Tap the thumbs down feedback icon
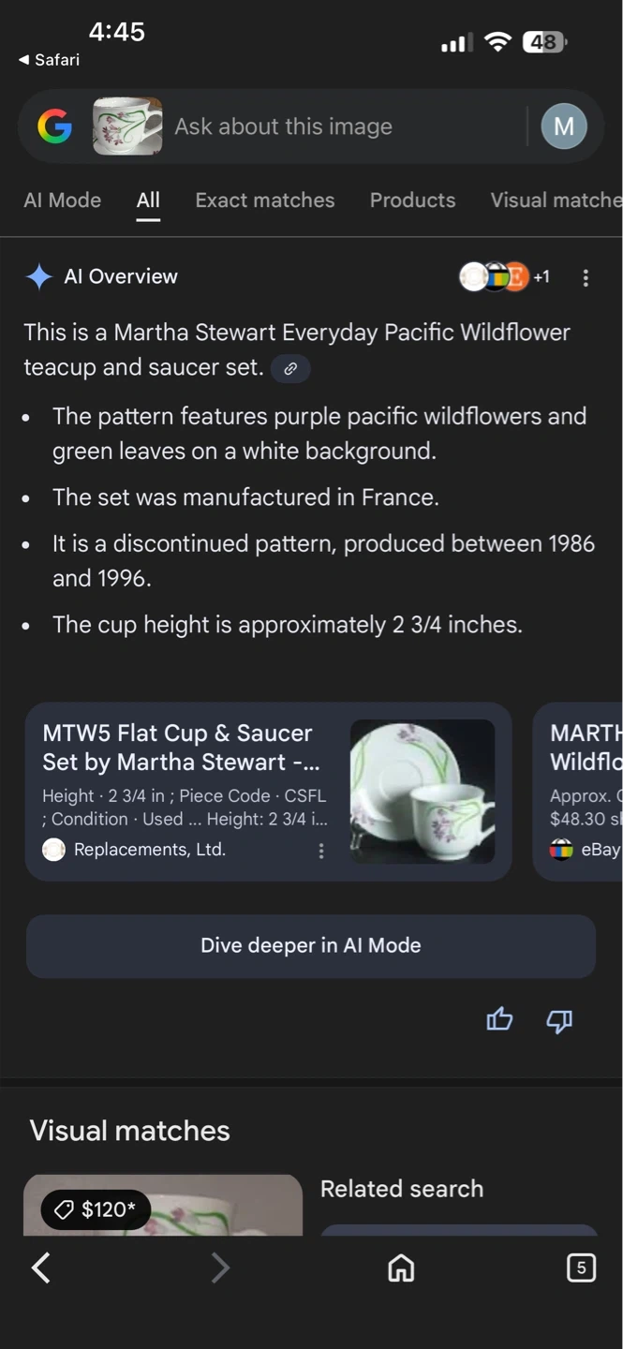 click(x=559, y=1019)
